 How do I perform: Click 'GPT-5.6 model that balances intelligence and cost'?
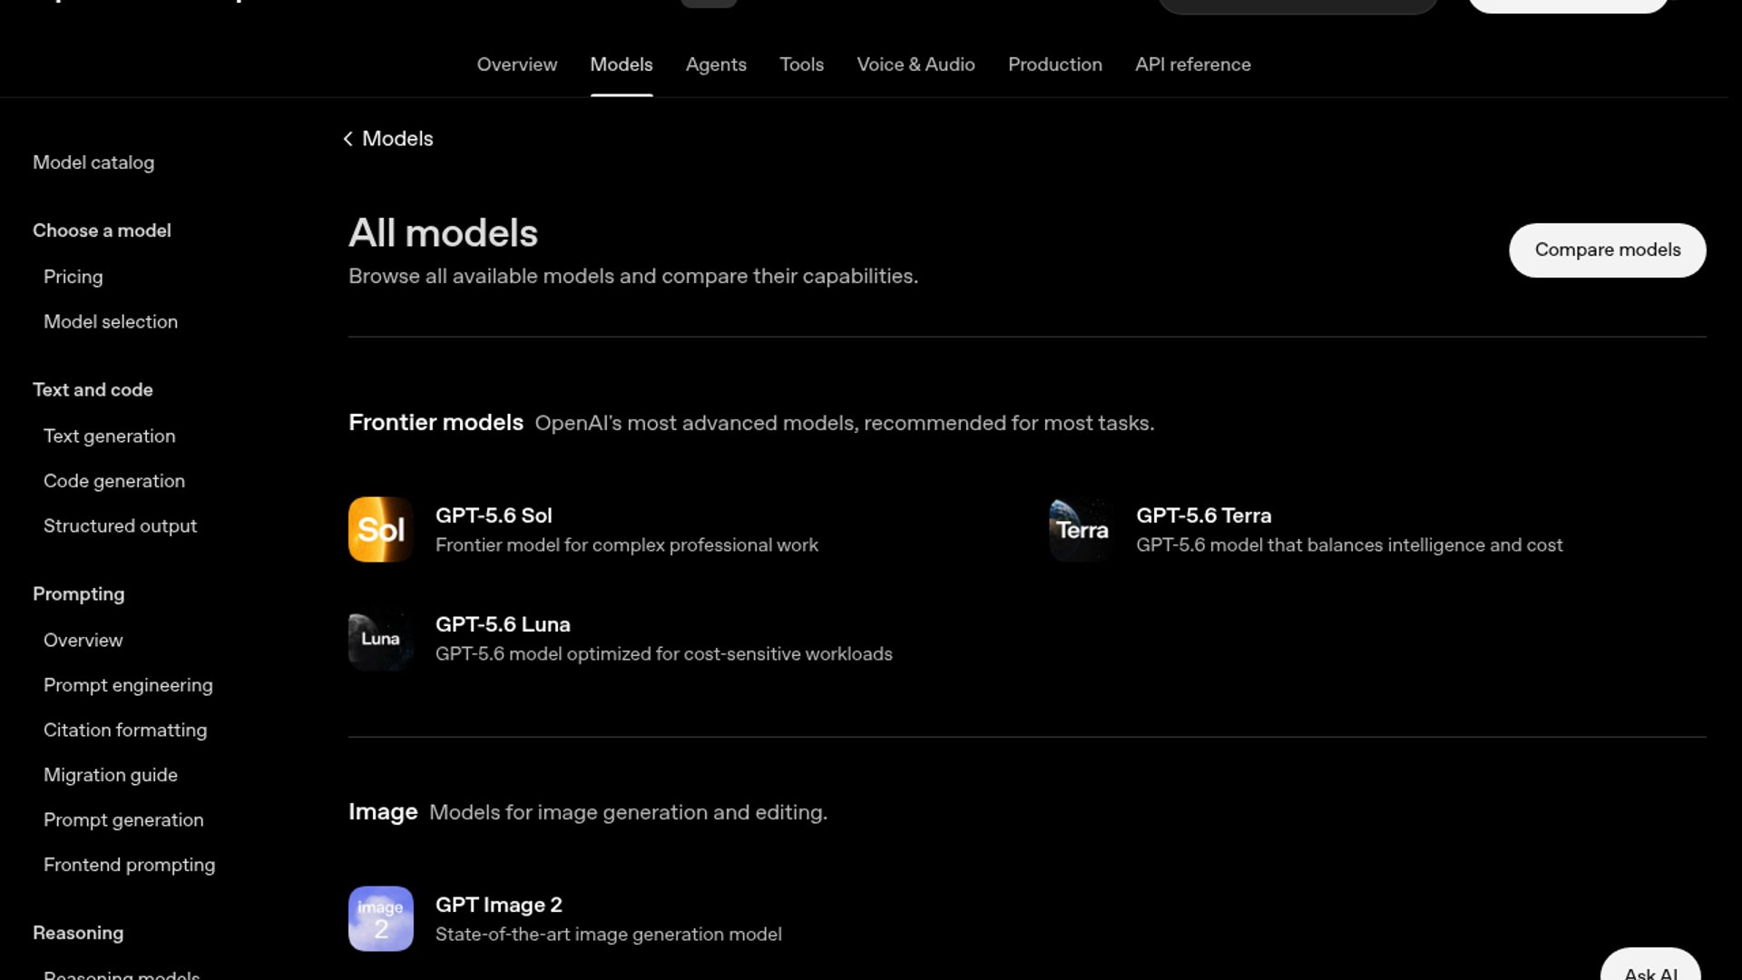[1350, 545]
